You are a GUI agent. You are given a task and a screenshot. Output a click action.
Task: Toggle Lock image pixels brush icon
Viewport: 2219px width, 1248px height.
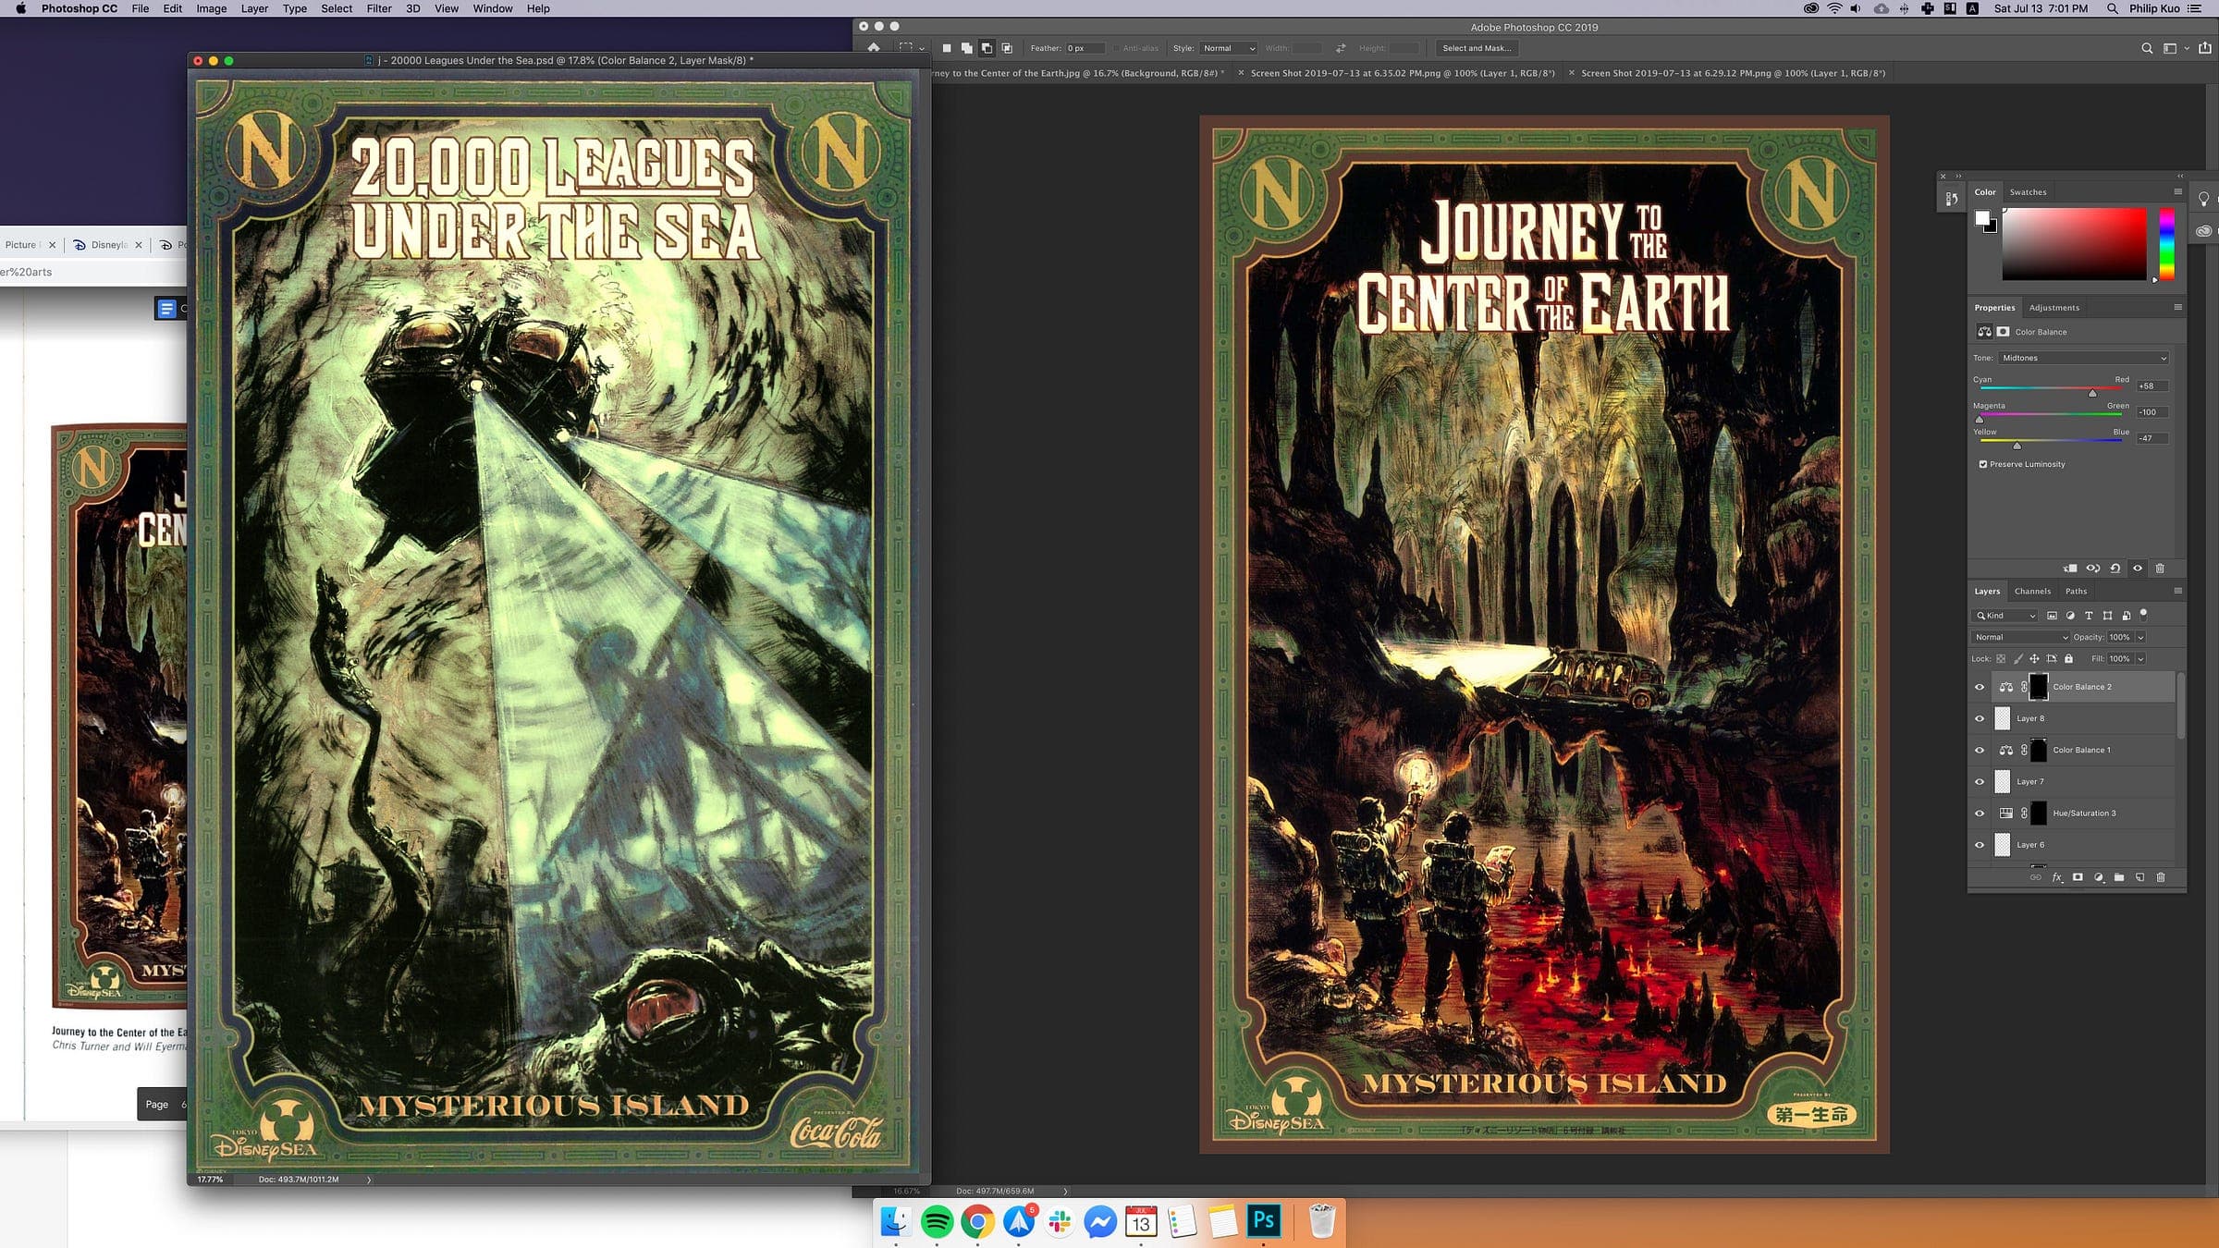click(x=2018, y=659)
